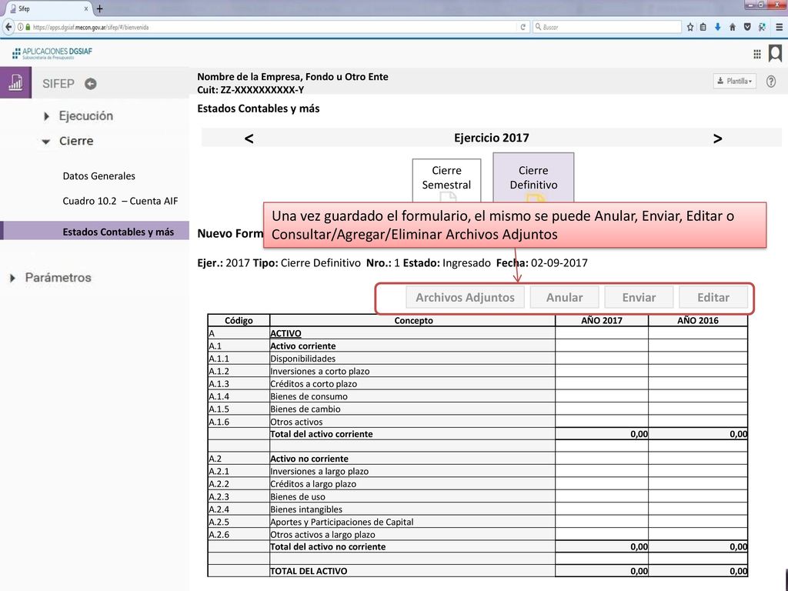Close the Sifep browser tab
The height and width of the screenshot is (591, 788).
click(x=86, y=8)
